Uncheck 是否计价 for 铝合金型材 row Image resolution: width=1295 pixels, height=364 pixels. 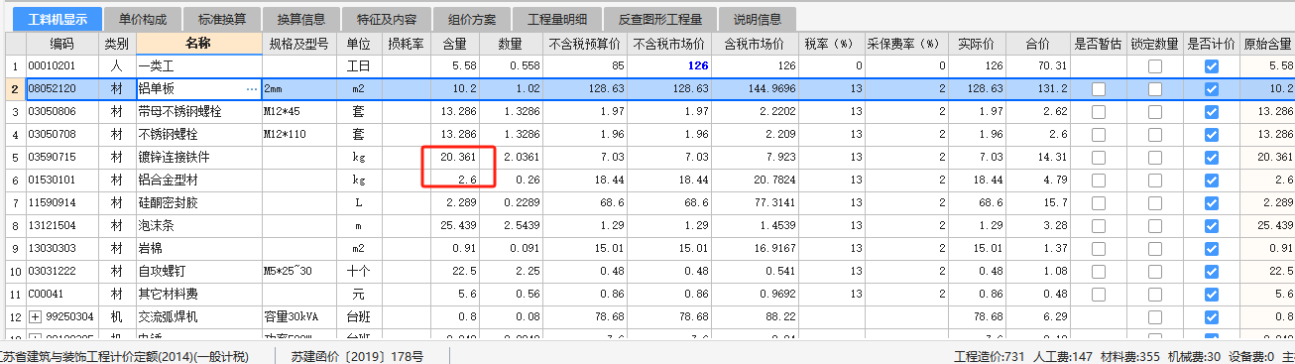coord(1211,180)
